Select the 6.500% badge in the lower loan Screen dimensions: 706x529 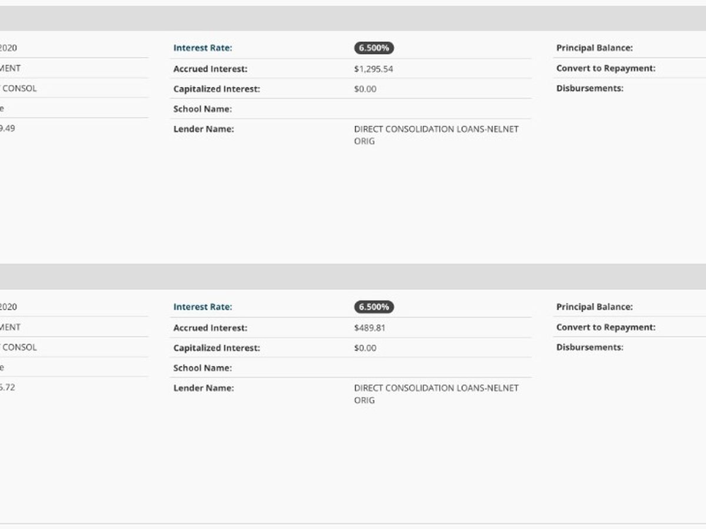click(374, 307)
